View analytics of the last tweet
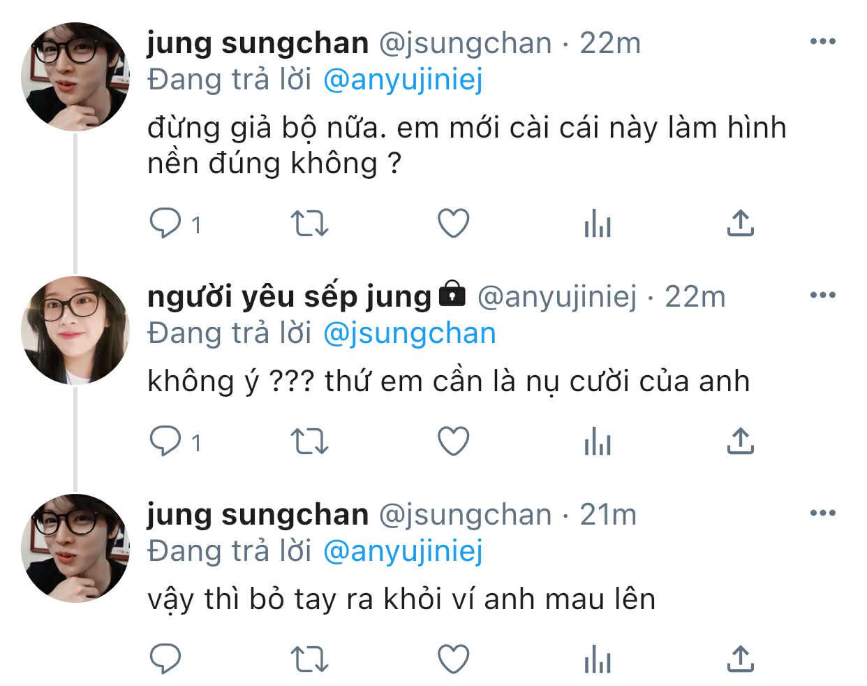This screenshot has height=686, width=867. [597, 659]
